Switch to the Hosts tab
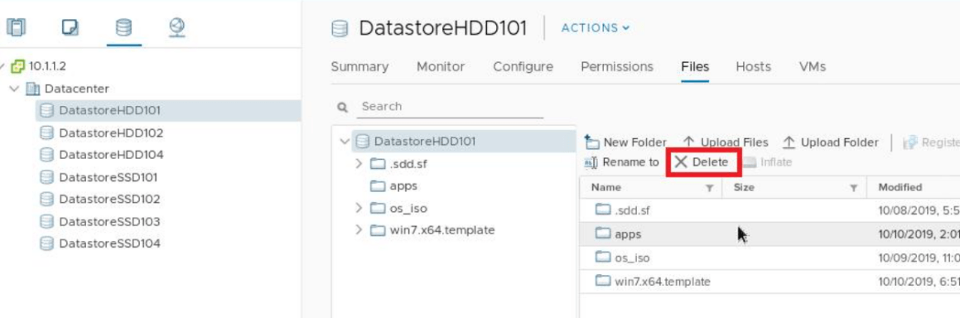This screenshot has height=318, width=960. click(x=753, y=66)
